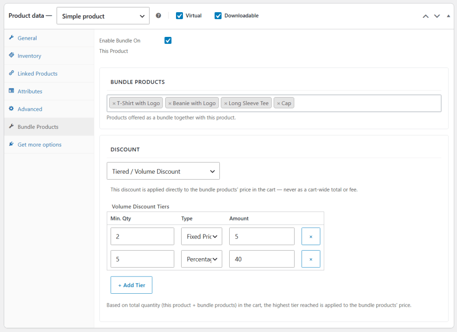
Task: Click the + Add Tier button
Action: click(x=132, y=285)
